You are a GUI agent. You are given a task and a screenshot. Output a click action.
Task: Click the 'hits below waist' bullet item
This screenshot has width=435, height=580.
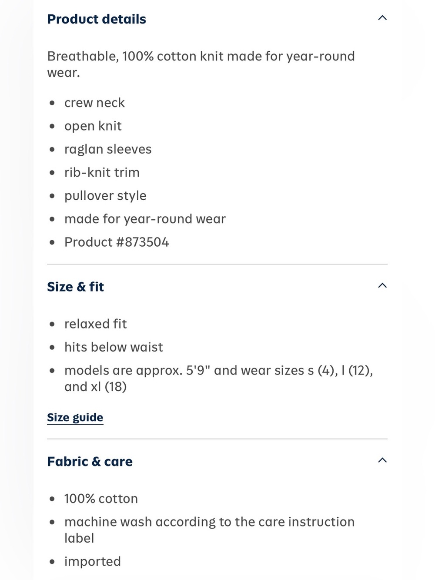tap(114, 347)
